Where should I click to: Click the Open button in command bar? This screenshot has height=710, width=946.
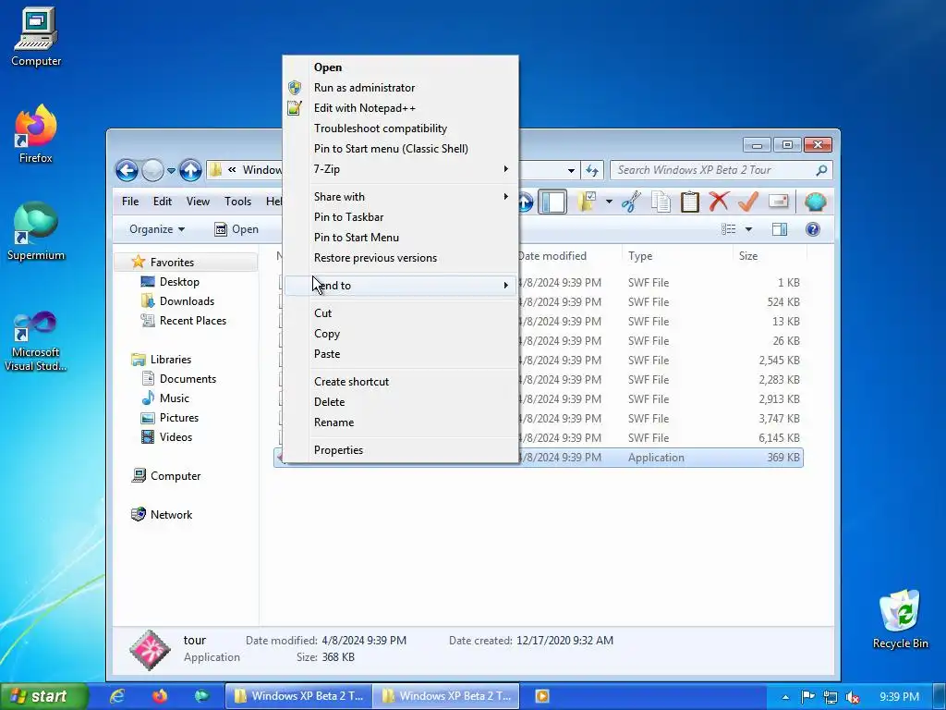click(x=236, y=229)
